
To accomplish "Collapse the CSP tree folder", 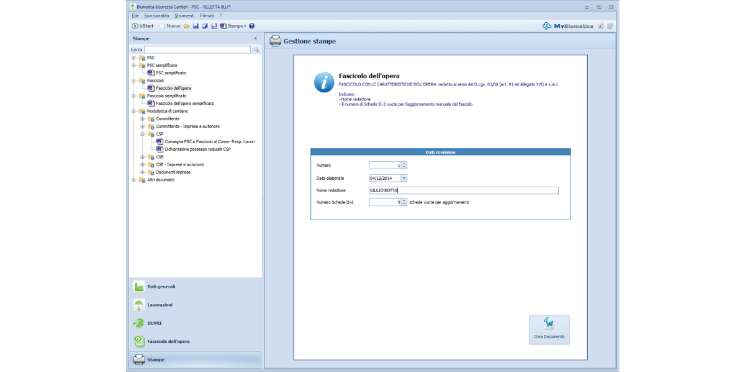I will pos(142,134).
